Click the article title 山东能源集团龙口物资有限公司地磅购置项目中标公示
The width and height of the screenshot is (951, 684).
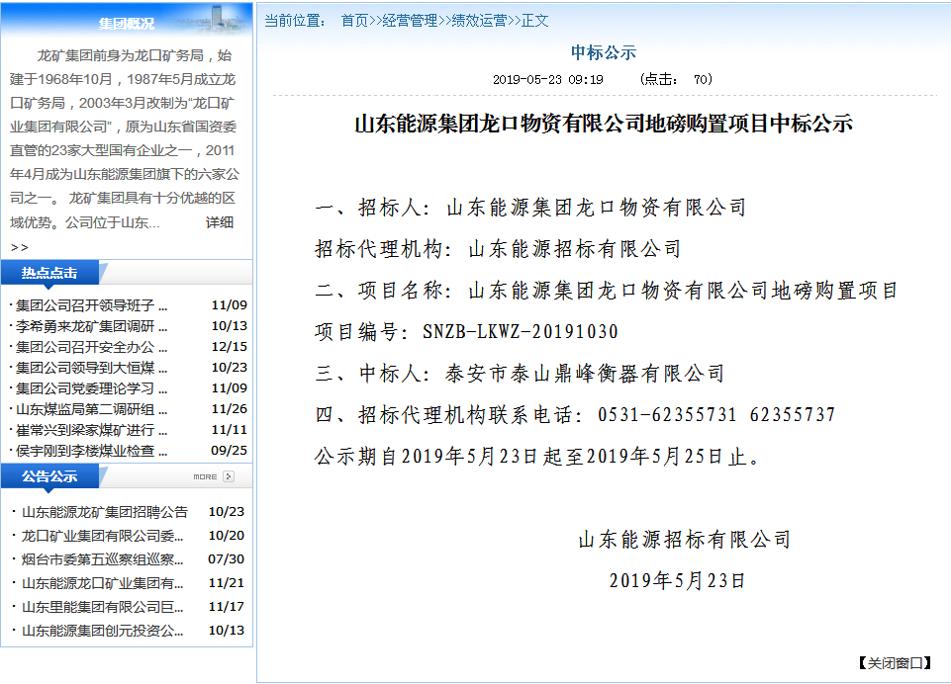pos(604,124)
